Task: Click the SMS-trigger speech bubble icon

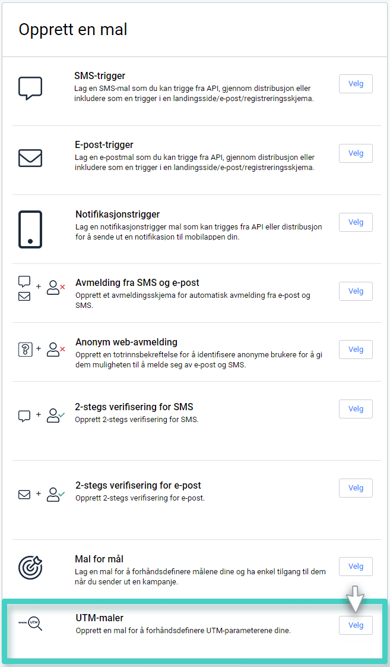Action: pyautogui.click(x=30, y=88)
